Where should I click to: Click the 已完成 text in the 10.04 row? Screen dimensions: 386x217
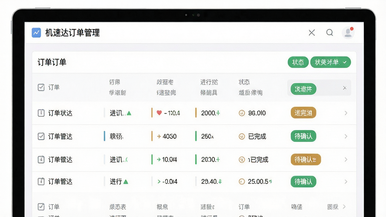259,160
